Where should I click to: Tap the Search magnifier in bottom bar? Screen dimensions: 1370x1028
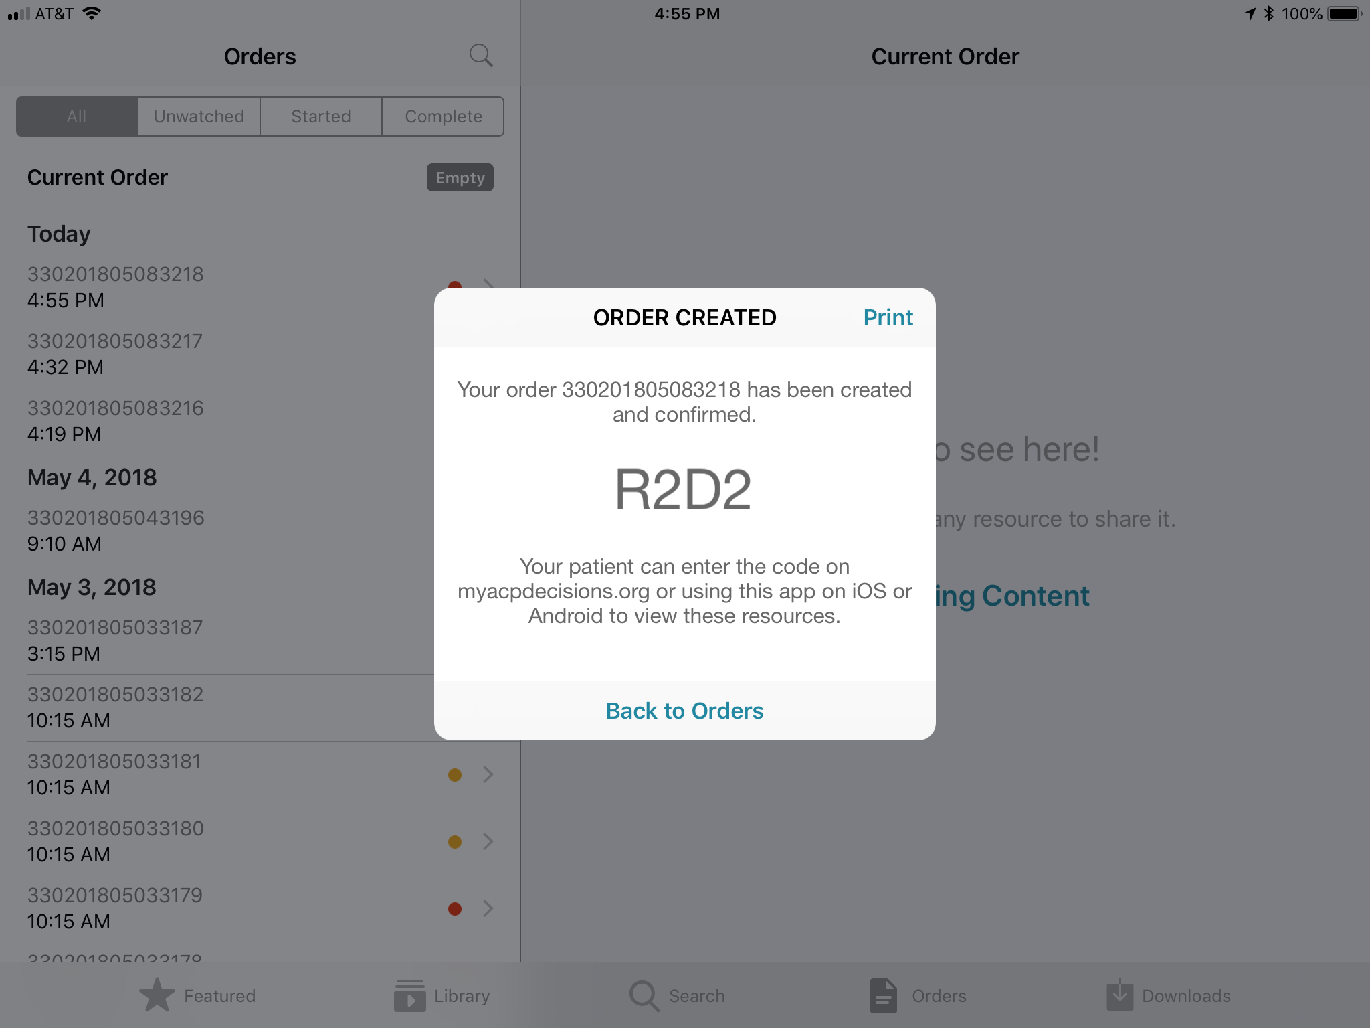pos(645,996)
